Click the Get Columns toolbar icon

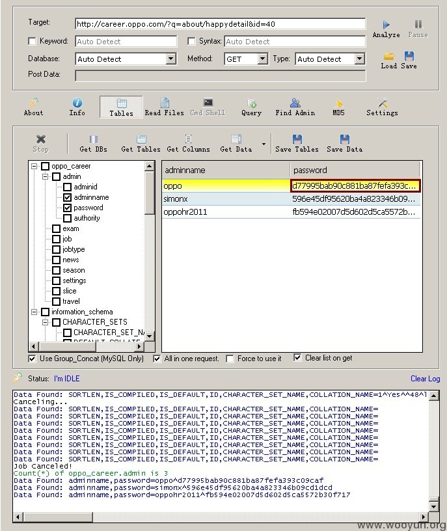pyautogui.click(x=188, y=139)
